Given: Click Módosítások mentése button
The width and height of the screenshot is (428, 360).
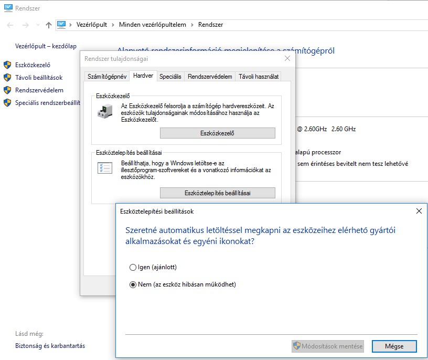Looking at the screenshot, I should [327, 346].
